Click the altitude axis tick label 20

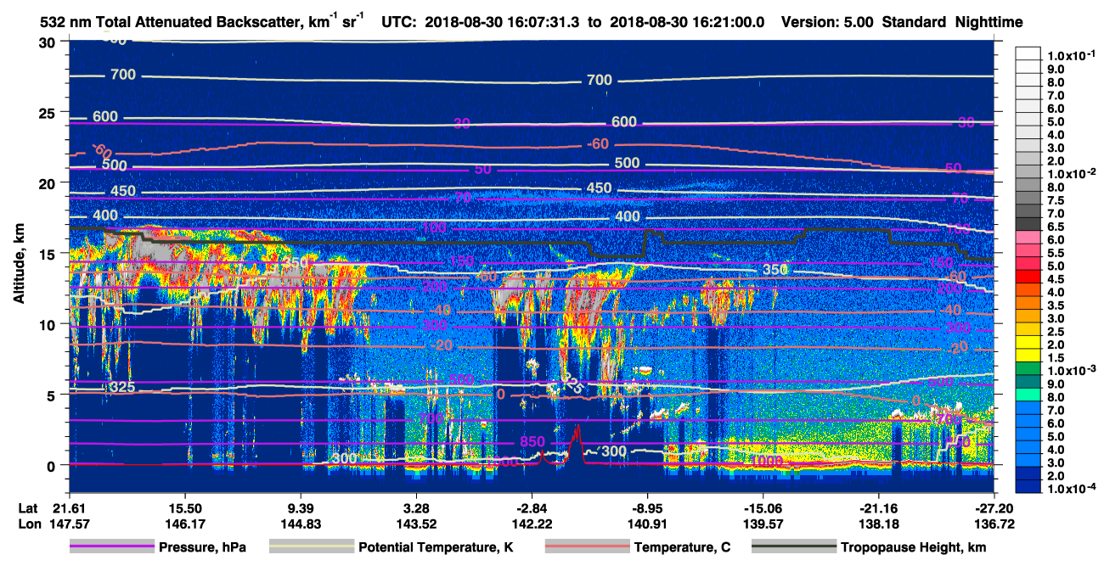pyautogui.click(x=48, y=182)
